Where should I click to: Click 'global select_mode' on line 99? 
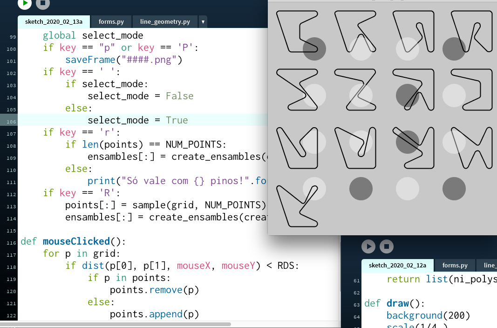[x=93, y=35]
